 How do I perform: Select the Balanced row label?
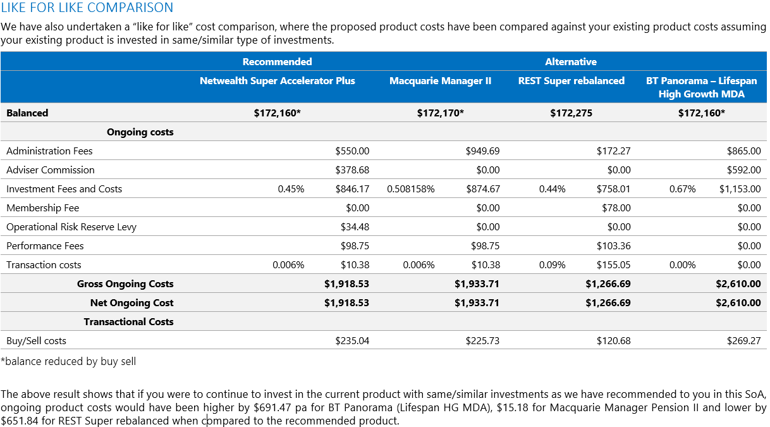[27, 113]
